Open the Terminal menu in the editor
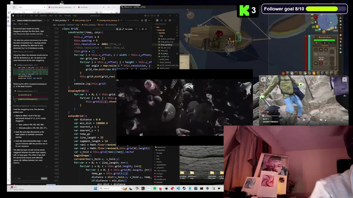 (x=67, y=16)
